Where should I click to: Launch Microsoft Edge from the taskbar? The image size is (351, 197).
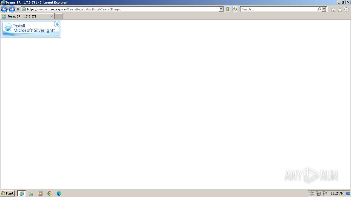(59, 193)
